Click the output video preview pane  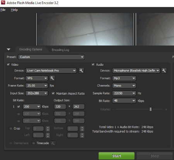tap(155, 29)
